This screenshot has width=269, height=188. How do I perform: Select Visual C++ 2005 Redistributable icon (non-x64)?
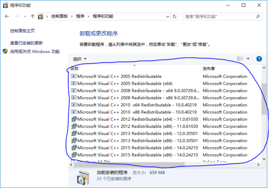point(74,76)
